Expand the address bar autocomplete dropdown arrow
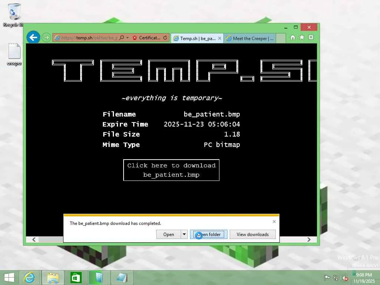Image resolution: width=380 pixels, height=285 pixels. [128, 38]
